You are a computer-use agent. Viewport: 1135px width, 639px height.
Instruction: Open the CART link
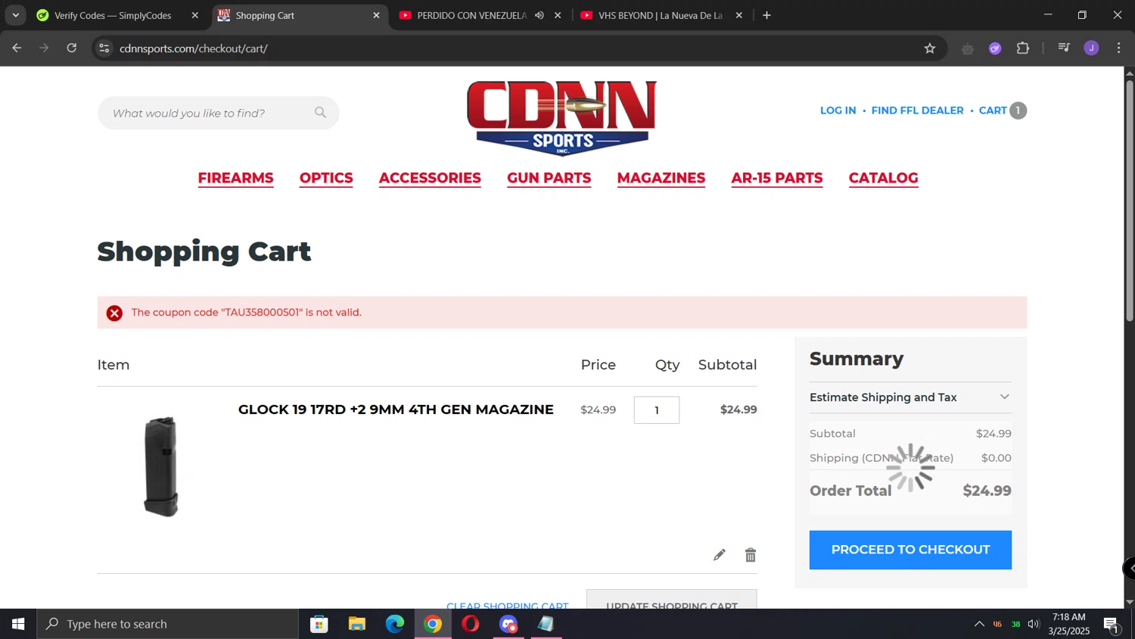(993, 111)
